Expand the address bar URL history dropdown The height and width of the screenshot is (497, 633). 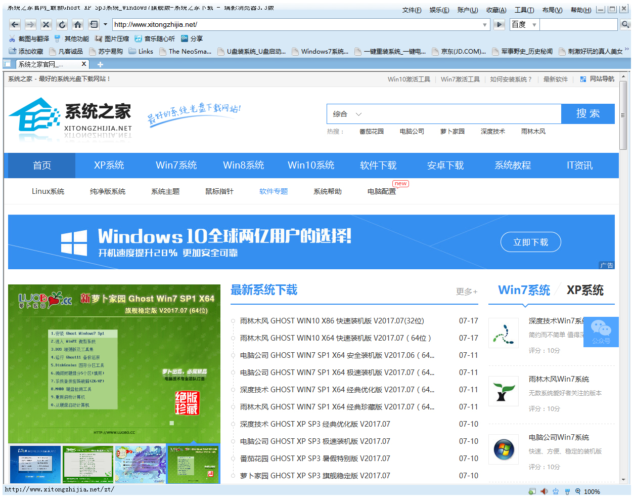(484, 24)
